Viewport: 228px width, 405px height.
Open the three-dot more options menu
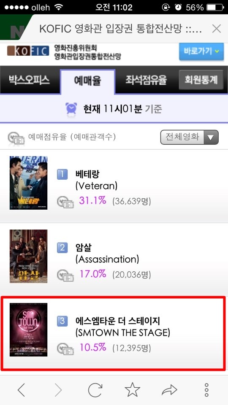(x=206, y=390)
